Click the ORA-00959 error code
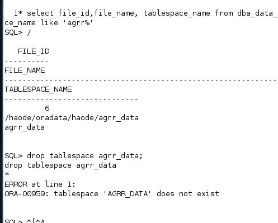The height and width of the screenshot is (223, 278). (26, 194)
